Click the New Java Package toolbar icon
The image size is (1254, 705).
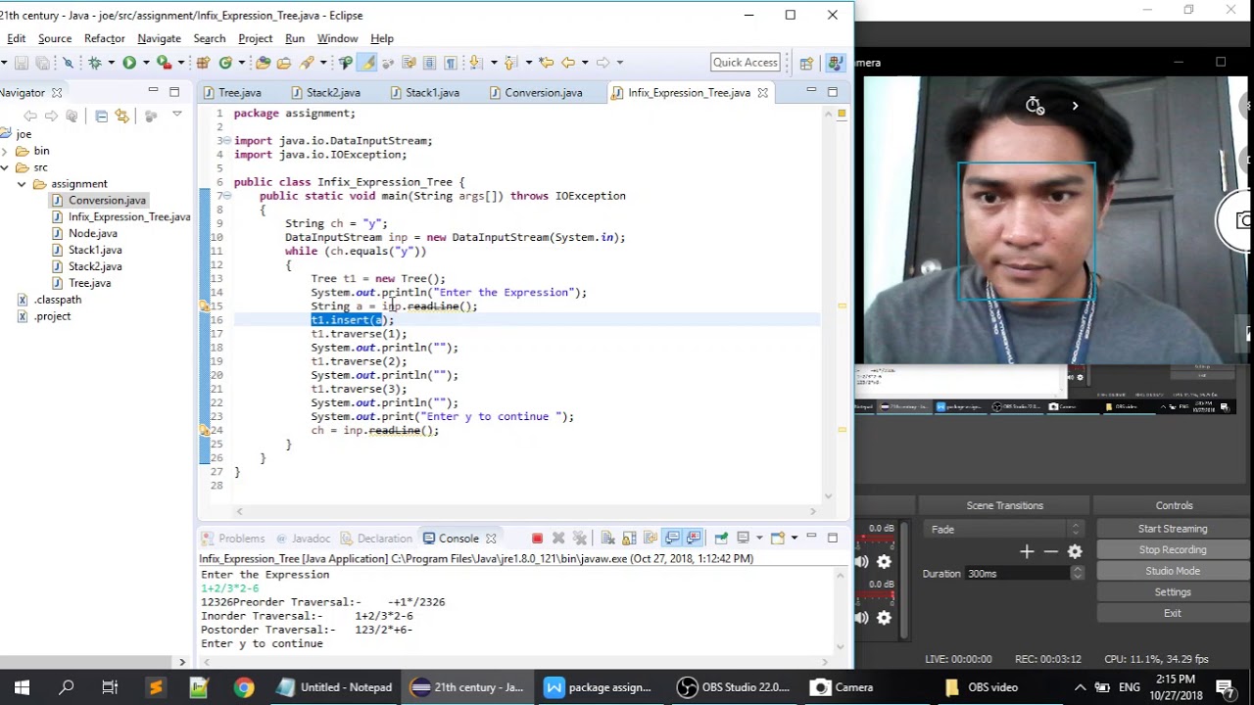click(203, 63)
